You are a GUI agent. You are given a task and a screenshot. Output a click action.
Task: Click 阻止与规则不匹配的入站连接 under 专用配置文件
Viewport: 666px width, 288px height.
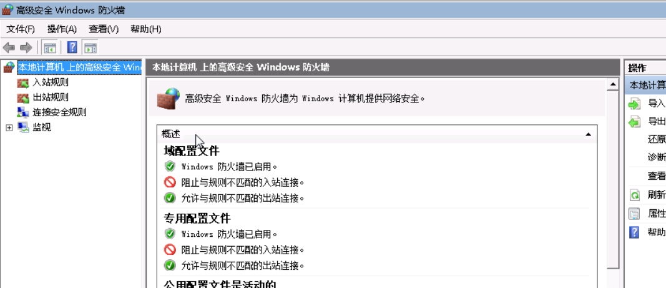243,250
